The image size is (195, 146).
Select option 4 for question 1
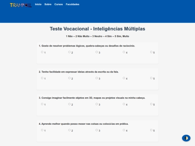point(124,52)
